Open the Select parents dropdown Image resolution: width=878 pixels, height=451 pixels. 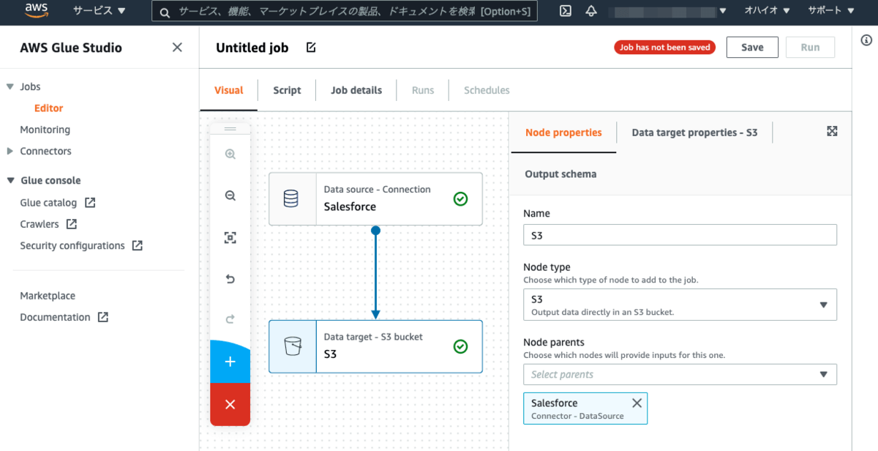click(x=680, y=375)
